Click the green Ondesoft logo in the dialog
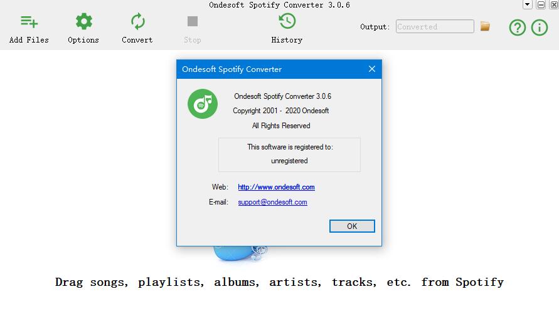 click(x=203, y=104)
